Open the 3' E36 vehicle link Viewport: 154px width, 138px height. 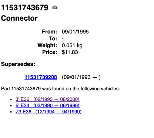click(x=47, y=99)
